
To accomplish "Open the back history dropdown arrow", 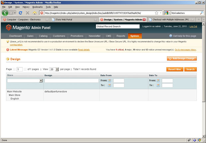I will pyautogui.click(x=15, y=13).
